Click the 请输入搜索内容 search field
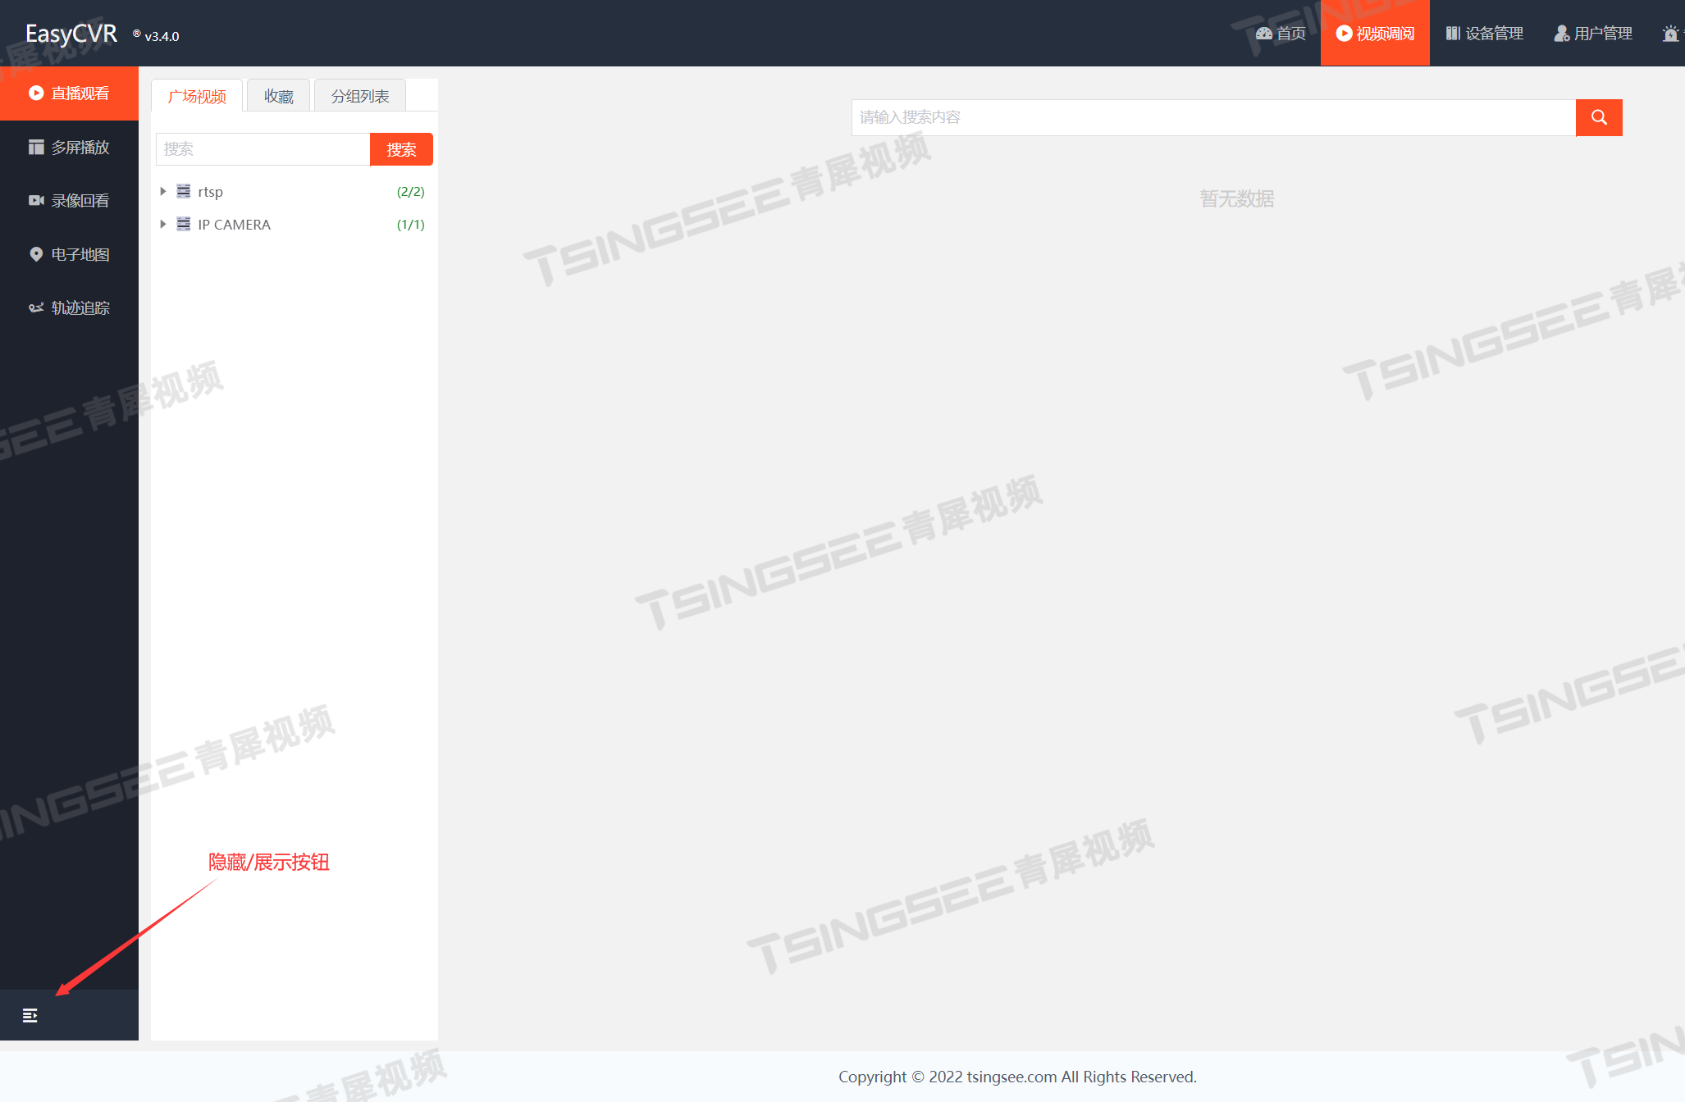Screen dimensions: 1685x1102 (x=1212, y=117)
